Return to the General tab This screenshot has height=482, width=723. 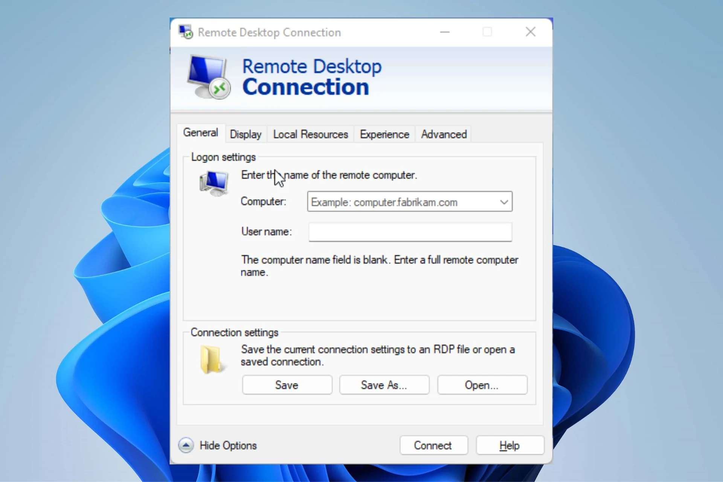(x=201, y=133)
